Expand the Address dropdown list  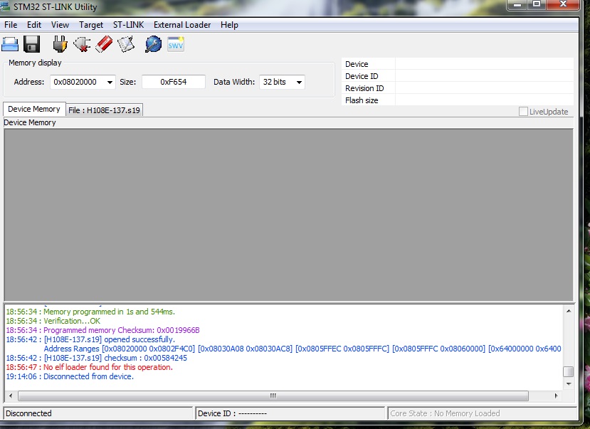(109, 83)
